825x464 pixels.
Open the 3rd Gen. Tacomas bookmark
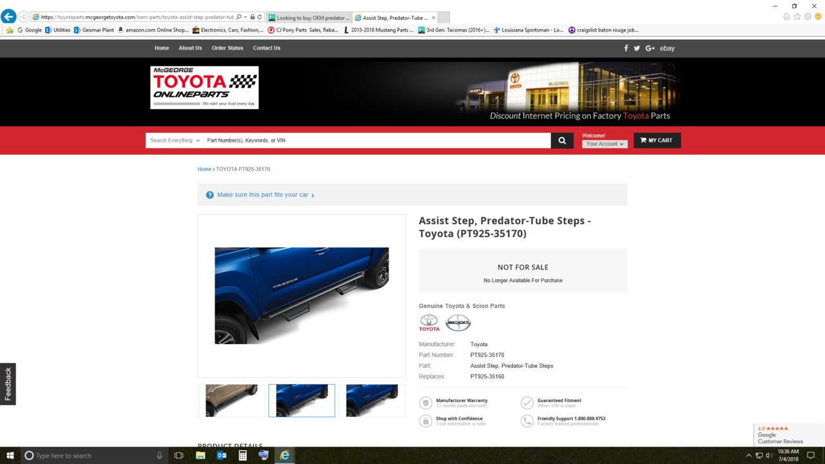click(x=454, y=30)
